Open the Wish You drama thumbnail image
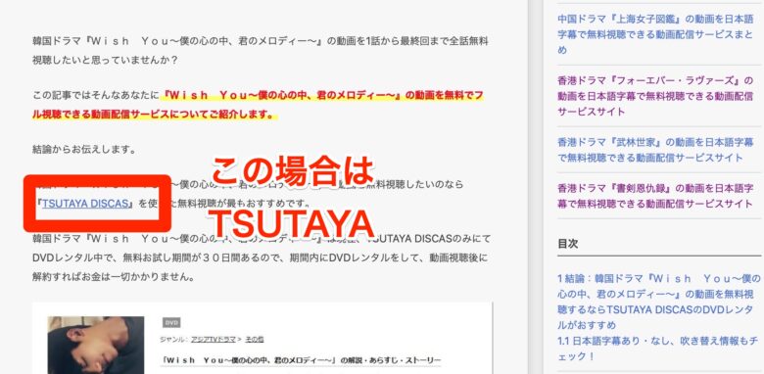The width and height of the screenshot is (764, 374). coord(96,345)
